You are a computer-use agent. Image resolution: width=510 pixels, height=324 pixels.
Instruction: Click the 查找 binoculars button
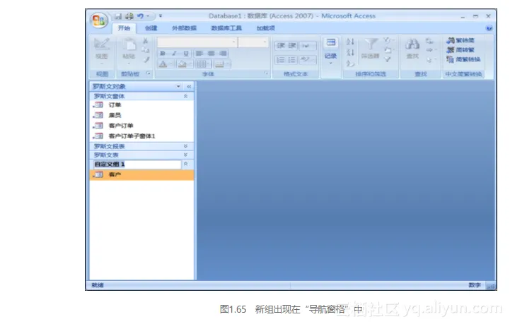click(412, 49)
